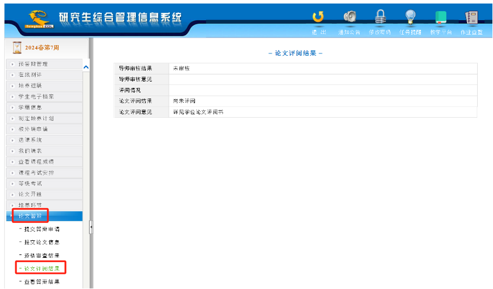
Task: Expand the 制定培养计划 menu
Action: [44, 118]
